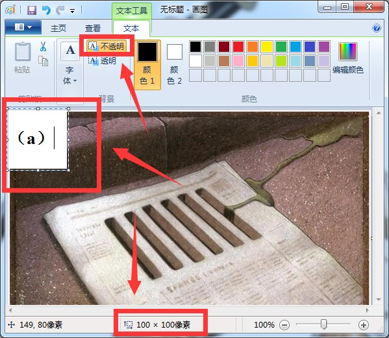
Task: Open 编辑颜色 edit colors dialog
Action: [x=348, y=58]
